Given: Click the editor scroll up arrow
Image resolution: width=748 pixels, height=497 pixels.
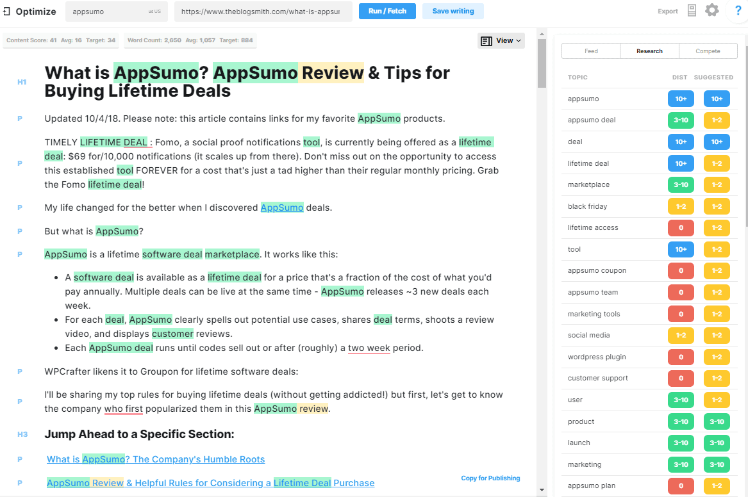Looking at the screenshot, I should (542, 34).
